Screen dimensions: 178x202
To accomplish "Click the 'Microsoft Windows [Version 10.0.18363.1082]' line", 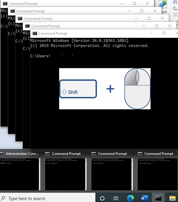I will pos(79,41).
